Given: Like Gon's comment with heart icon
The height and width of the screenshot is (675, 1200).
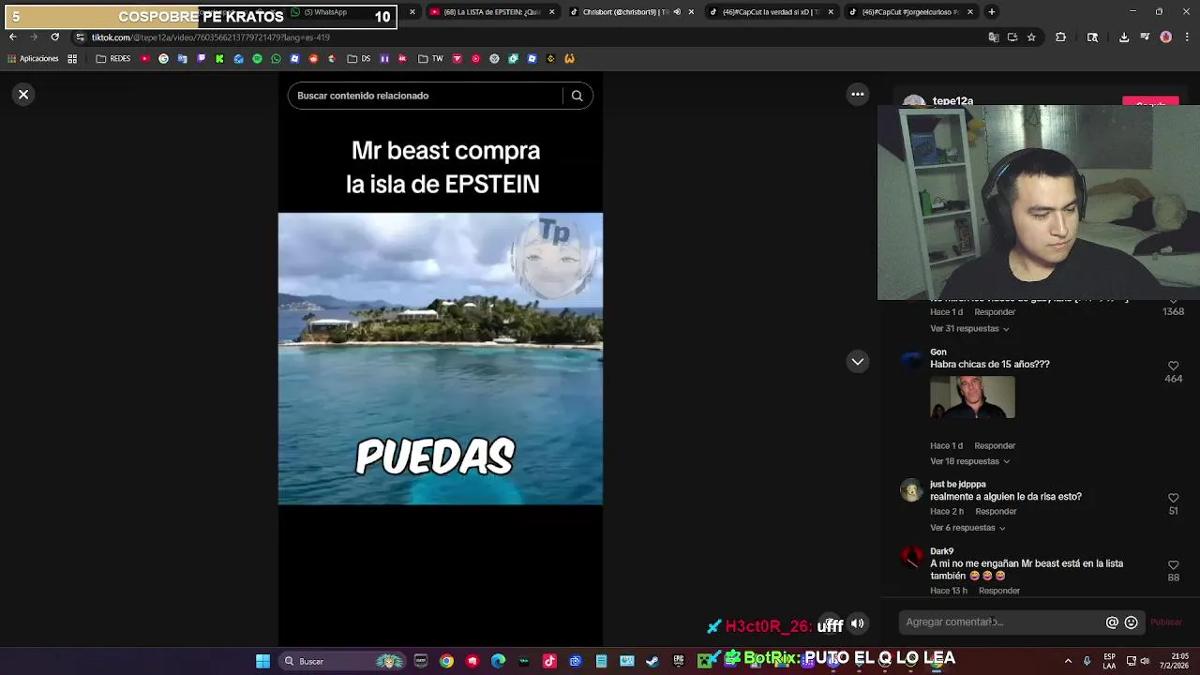Looking at the screenshot, I should point(1173,366).
